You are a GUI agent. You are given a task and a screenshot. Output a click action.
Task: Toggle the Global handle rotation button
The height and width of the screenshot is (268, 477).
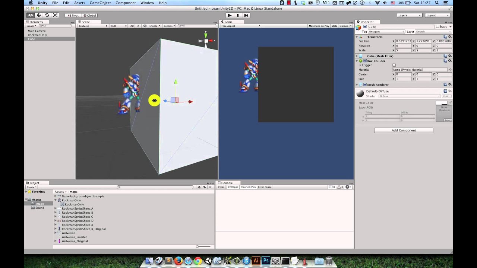[89, 16]
